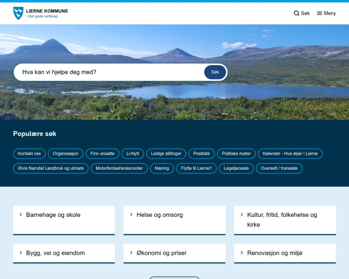Click Oversett / translate pill

click(x=279, y=168)
